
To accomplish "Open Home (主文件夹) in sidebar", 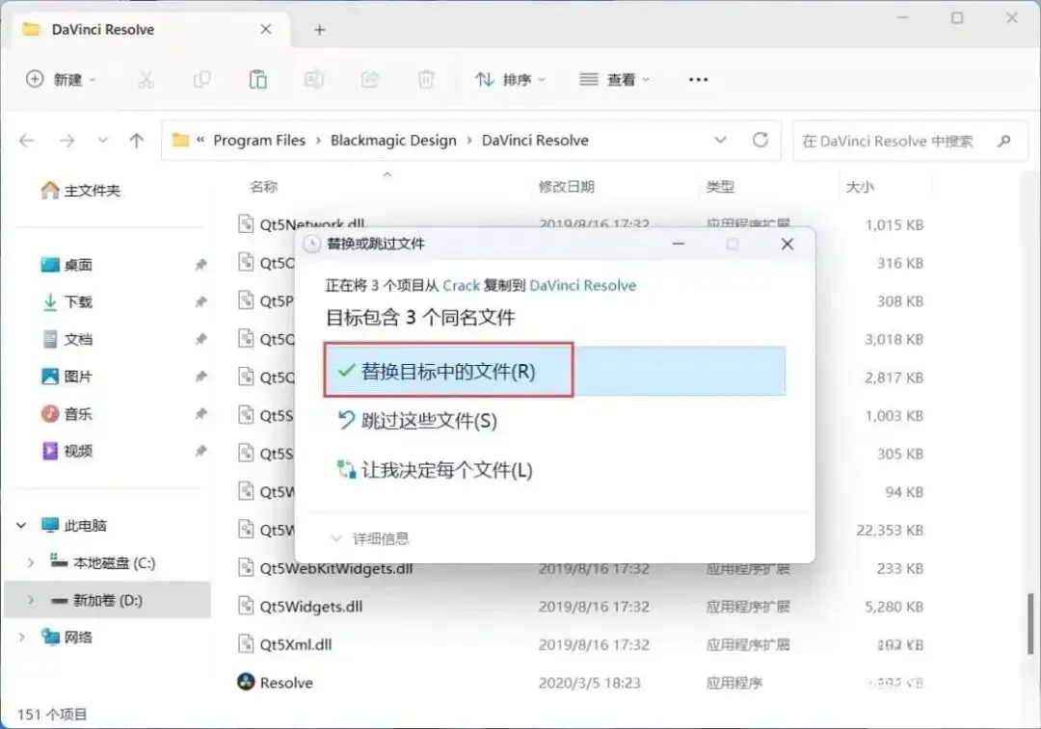I will pyautogui.click(x=81, y=191).
